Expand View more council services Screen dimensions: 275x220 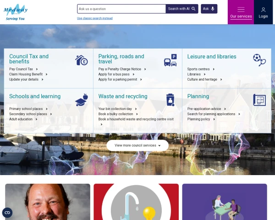[x=137, y=145]
